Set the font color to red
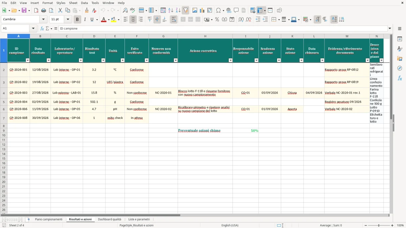406x228 pixels. click(x=104, y=20)
